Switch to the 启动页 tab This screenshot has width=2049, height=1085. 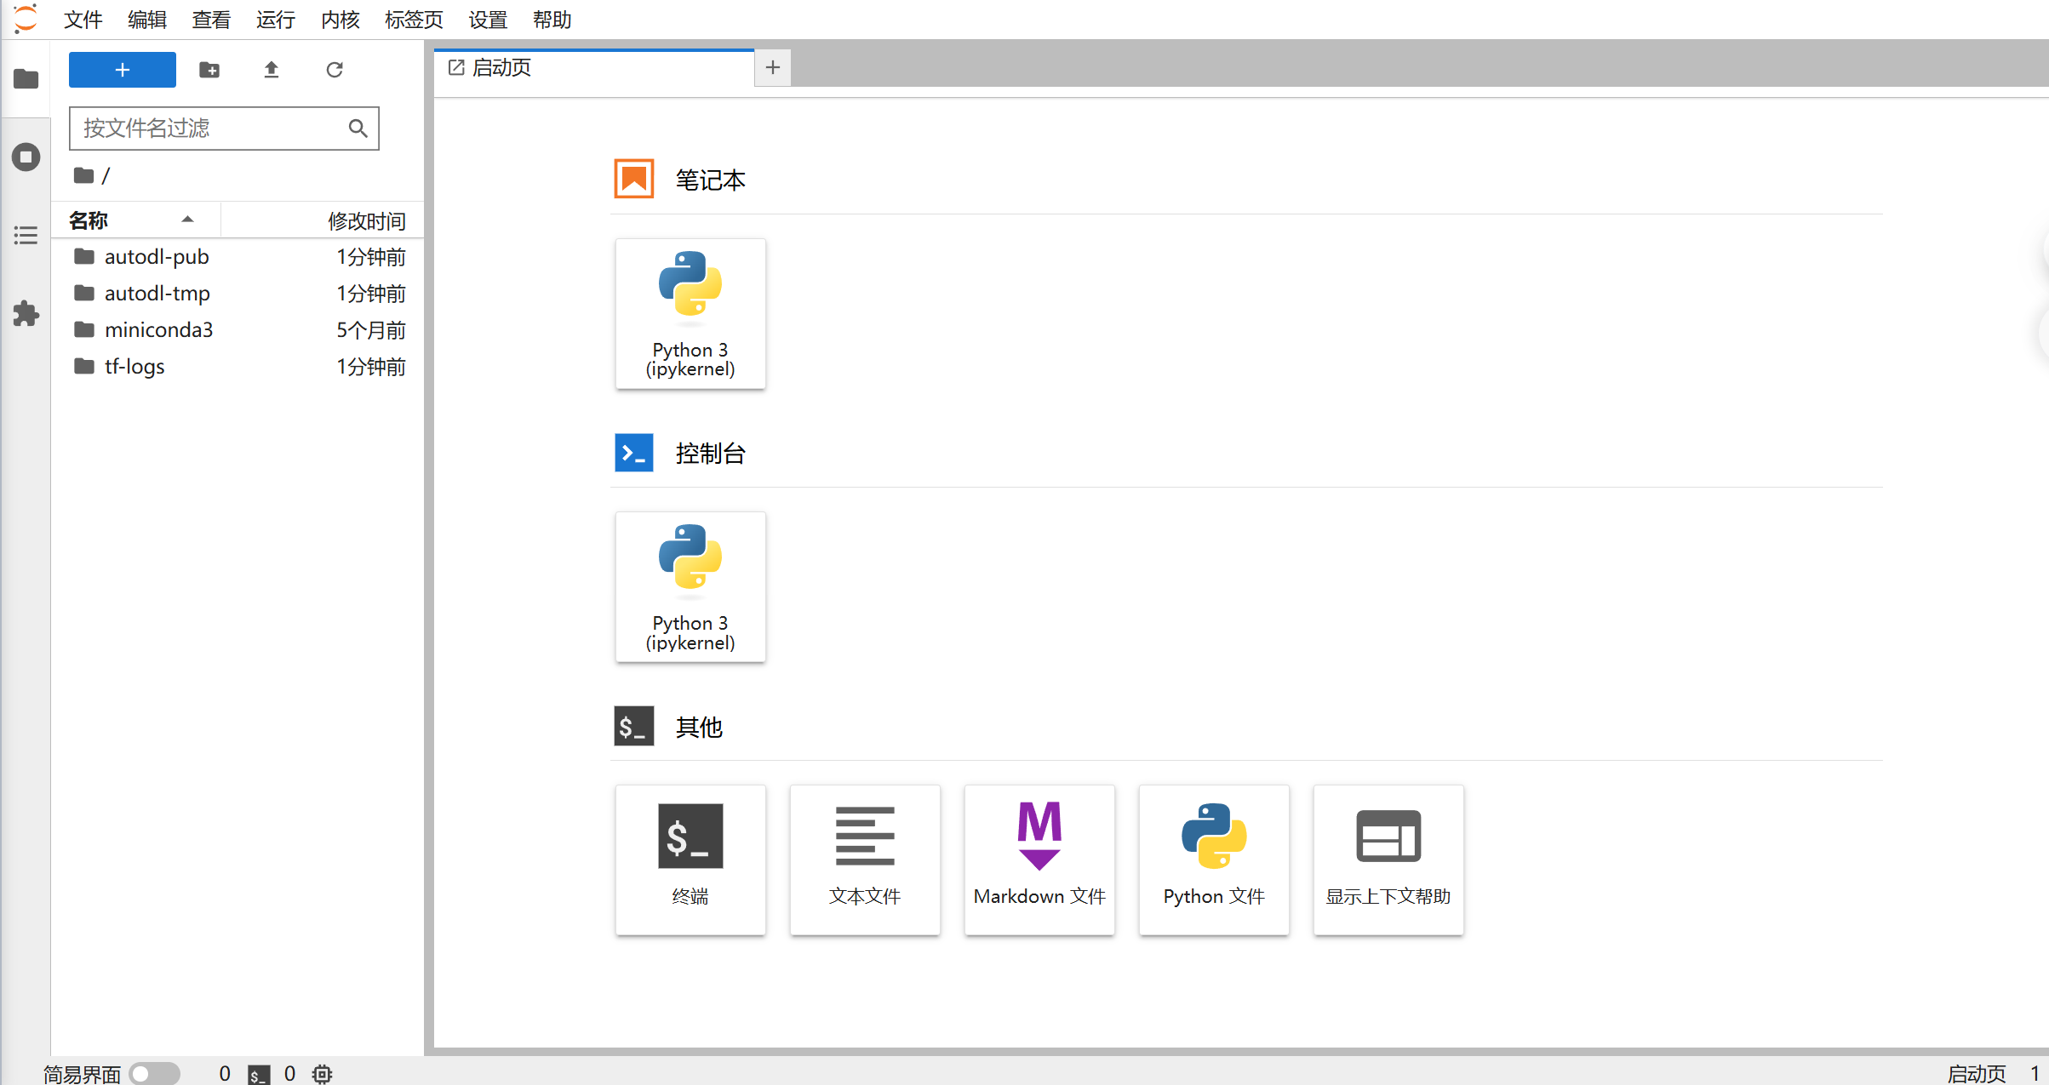(502, 67)
